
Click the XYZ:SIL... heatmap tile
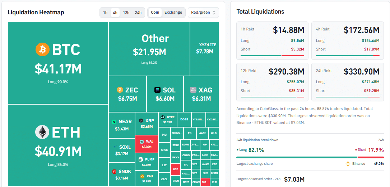coord(199,120)
